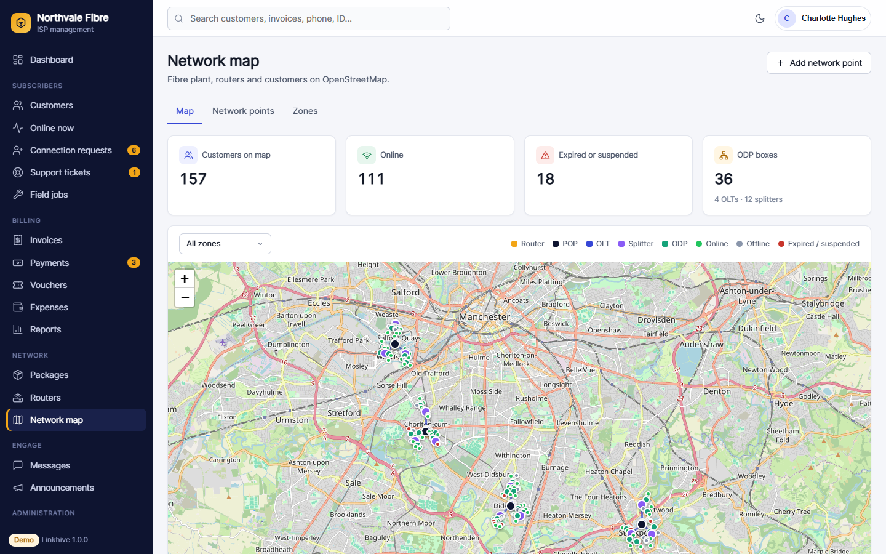Select the Map tab
This screenshot has width=886, height=554.
click(x=185, y=111)
